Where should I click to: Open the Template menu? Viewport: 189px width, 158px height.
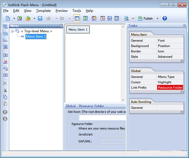click(44, 11)
